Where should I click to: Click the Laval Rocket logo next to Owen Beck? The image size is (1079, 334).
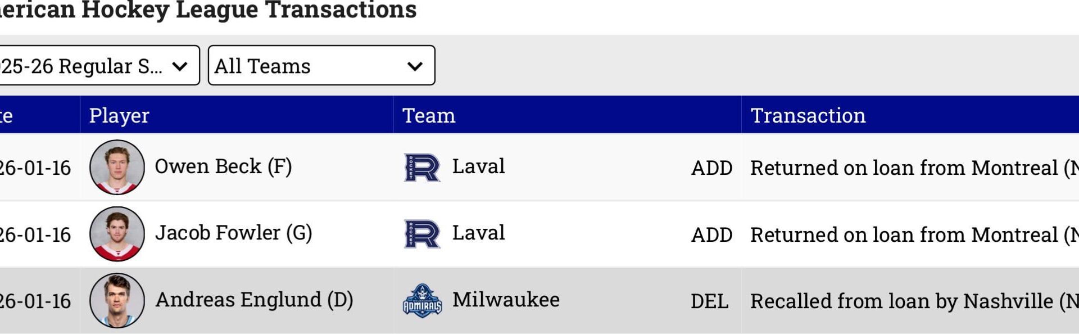click(422, 167)
